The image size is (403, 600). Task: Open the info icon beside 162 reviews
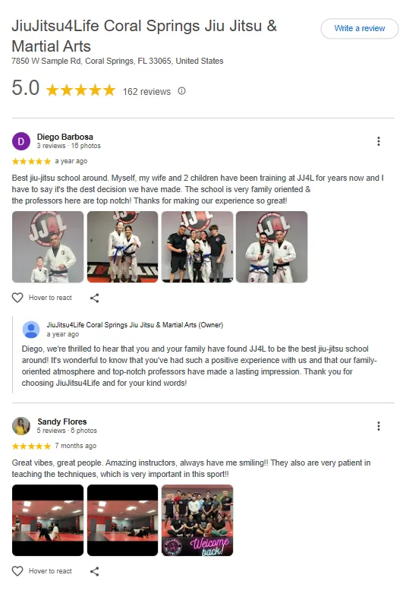pos(181,91)
